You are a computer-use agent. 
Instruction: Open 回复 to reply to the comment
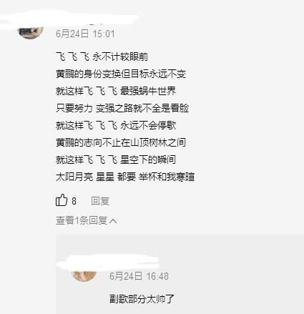(x=100, y=201)
